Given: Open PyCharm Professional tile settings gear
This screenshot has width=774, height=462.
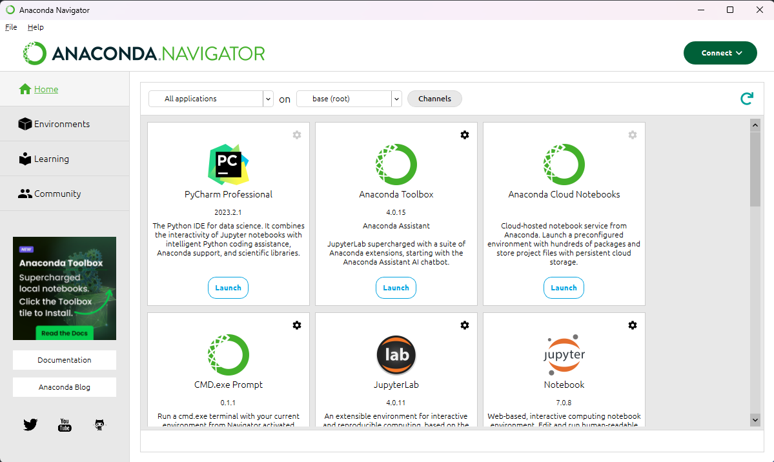Looking at the screenshot, I should coord(297,135).
